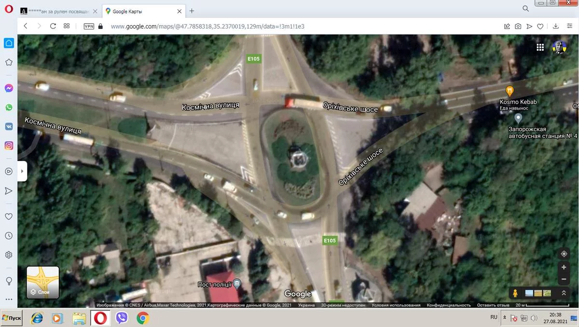Open sidebar settings gear

[9, 255]
